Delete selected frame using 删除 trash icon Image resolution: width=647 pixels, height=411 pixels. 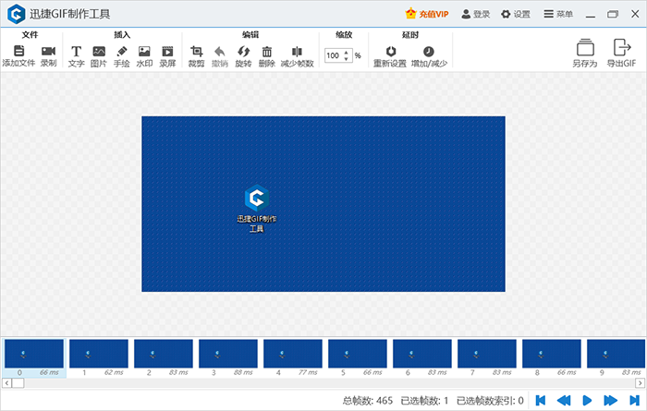[x=267, y=53]
